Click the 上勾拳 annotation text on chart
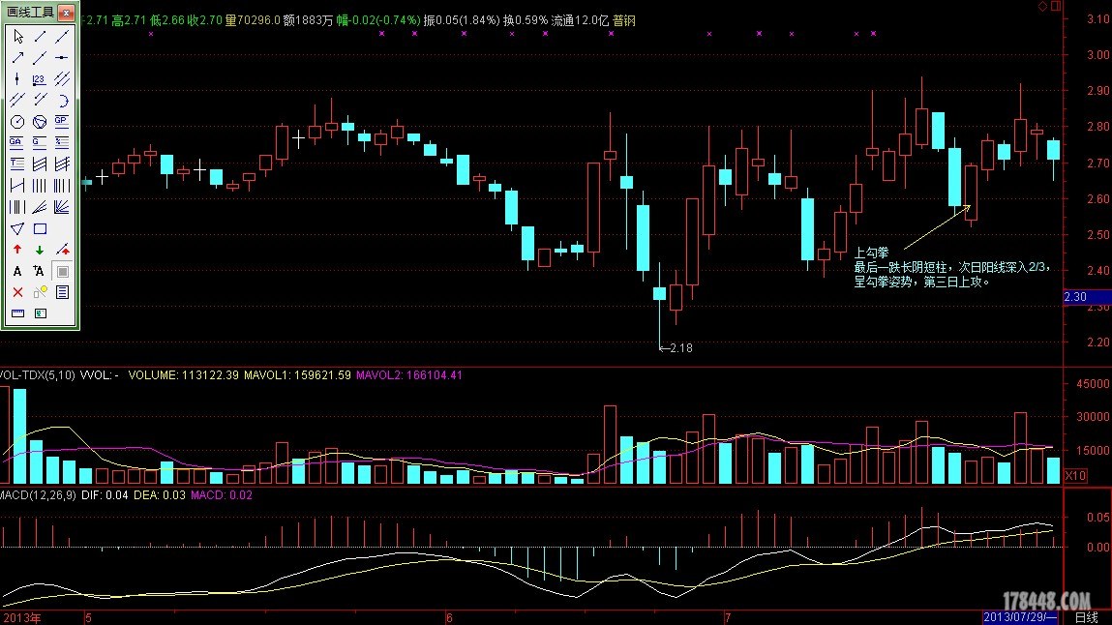1112x625 pixels. click(x=871, y=252)
